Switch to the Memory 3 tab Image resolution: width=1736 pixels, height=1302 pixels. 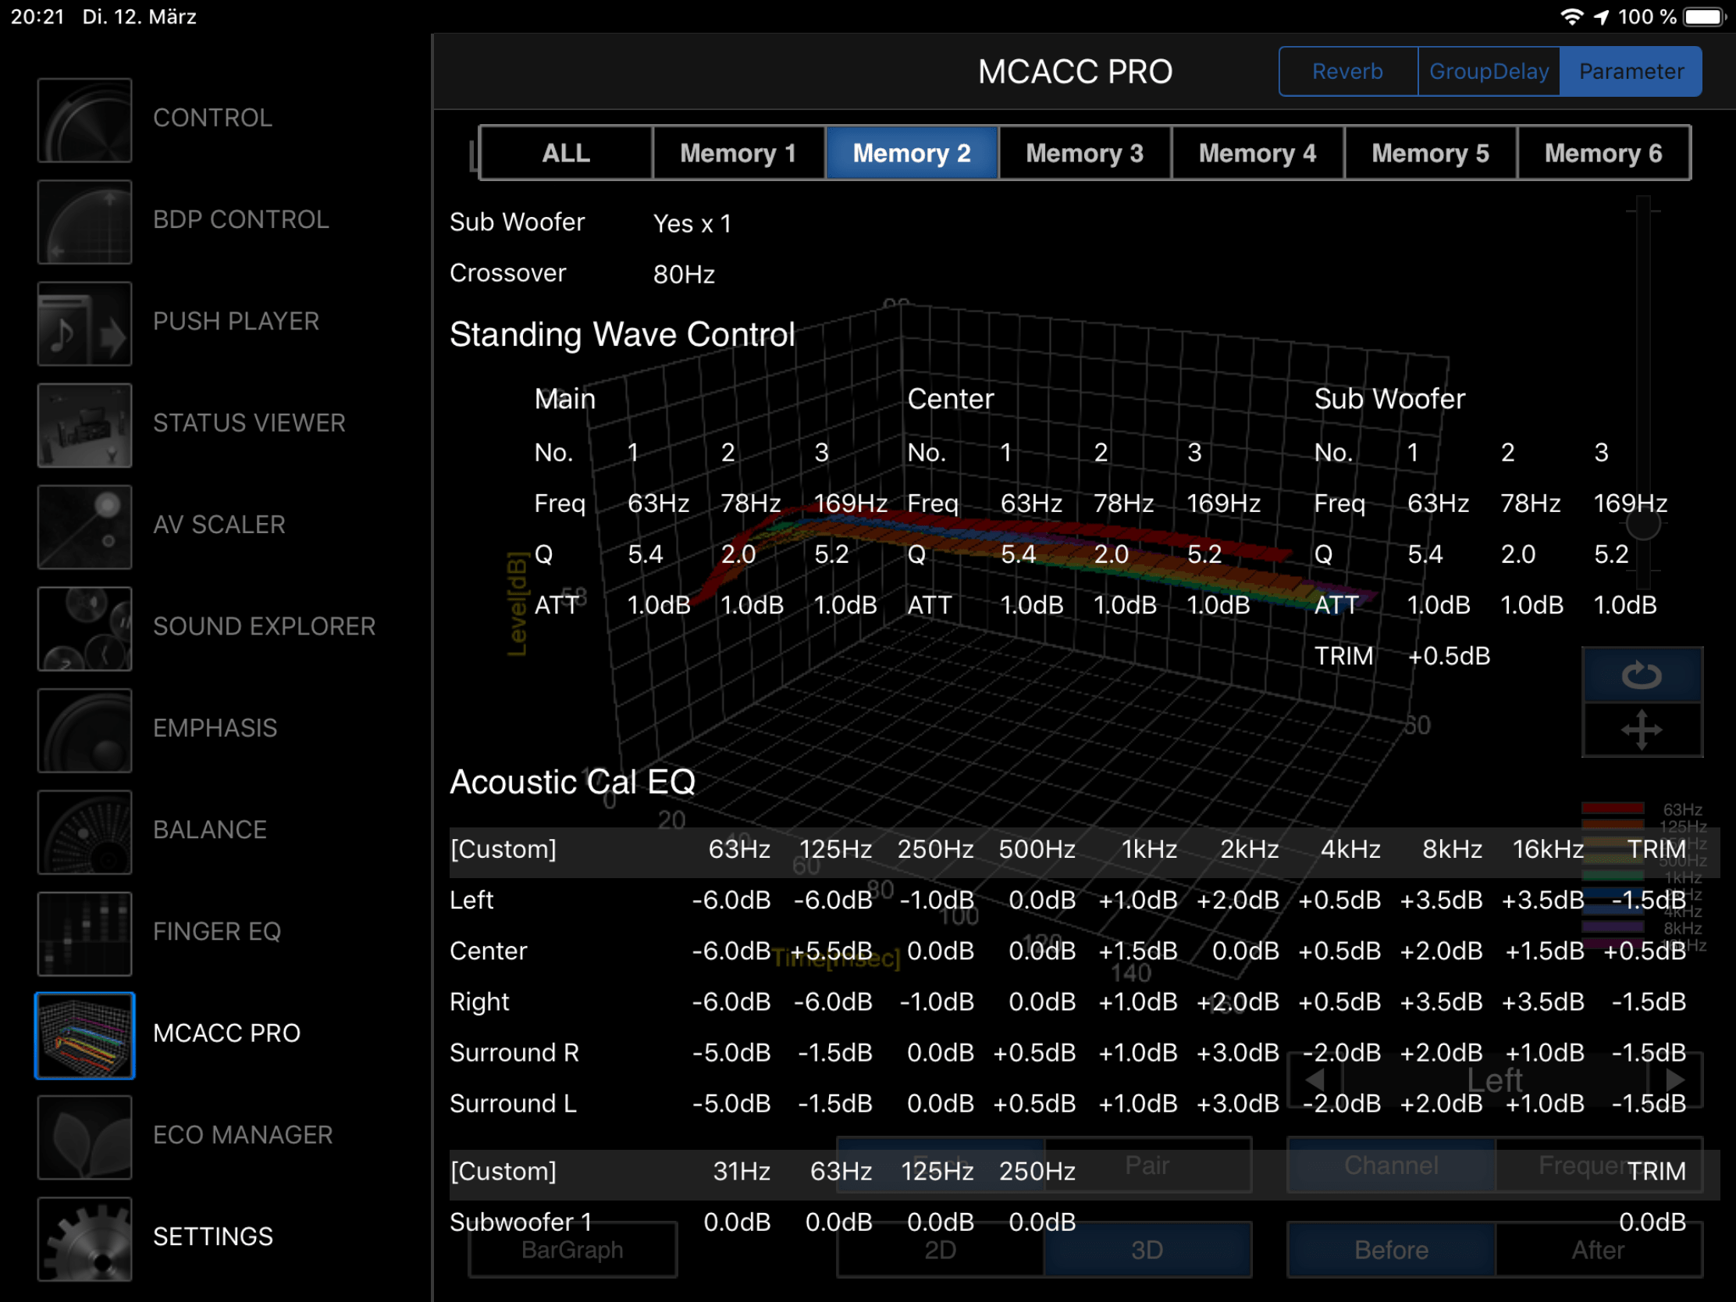(x=1083, y=153)
